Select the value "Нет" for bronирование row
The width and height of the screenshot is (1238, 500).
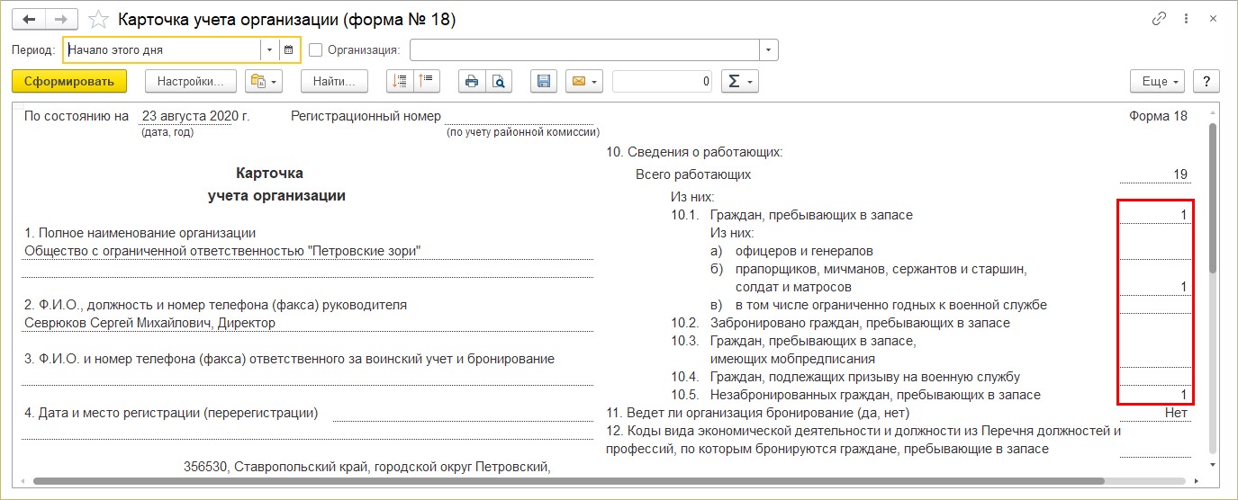click(x=1176, y=413)
